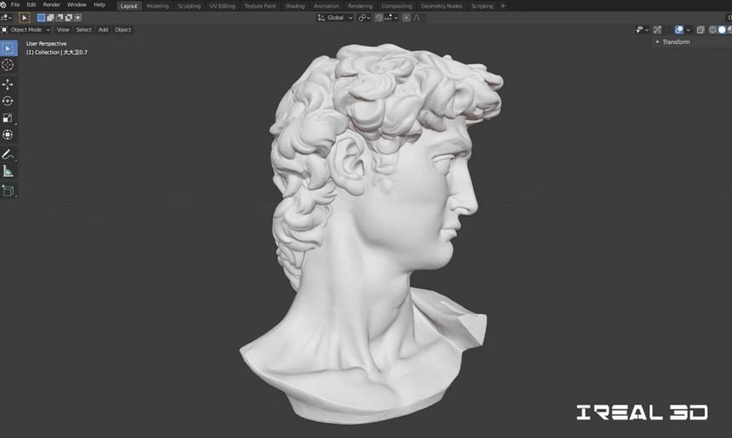This screenshot has width=732, height=438.
Task: Select the Annotate tool
Action: pyautogui.click(x=8, y=155)
